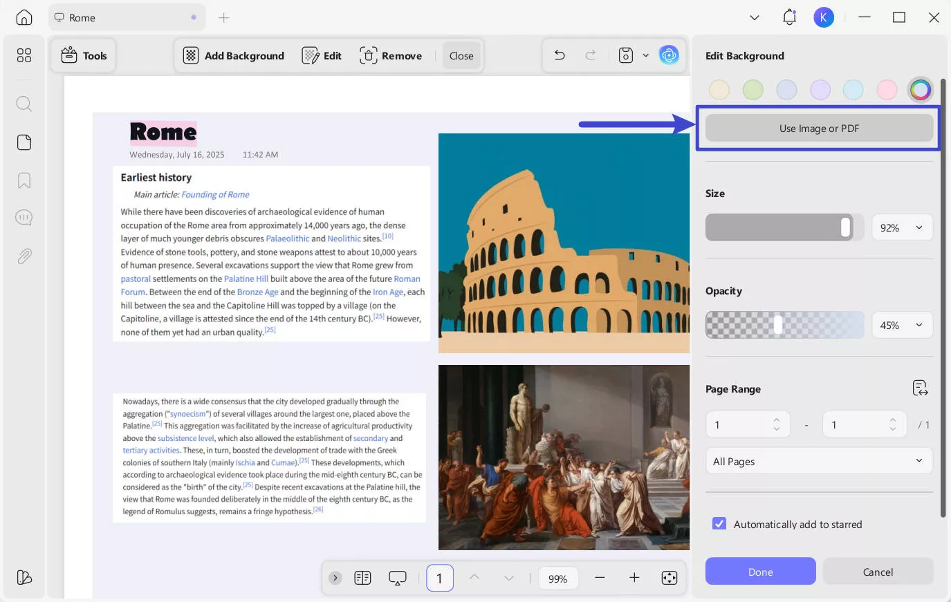
Task: Click the undo arrow in toolbar
Action: (x=560, y=55)
